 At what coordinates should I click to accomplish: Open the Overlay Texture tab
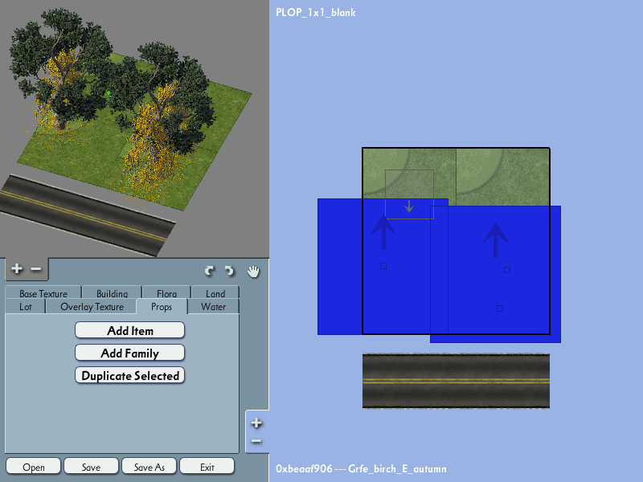92,307
